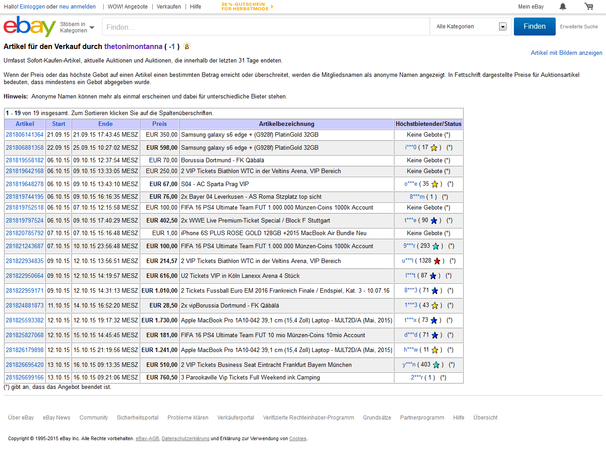606x464 pixels.
Task: Sort table by Ende column
Action: coord(106,124)
